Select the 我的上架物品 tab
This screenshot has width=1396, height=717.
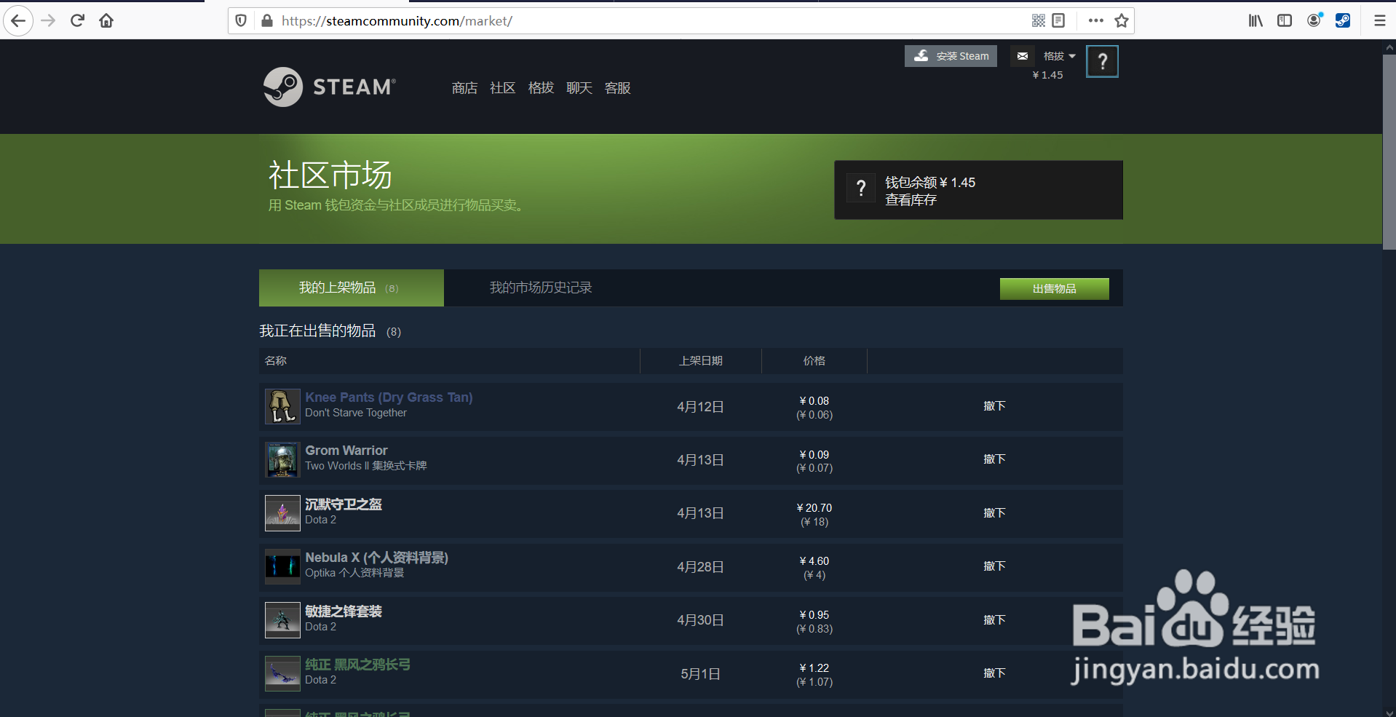[352, 288]
